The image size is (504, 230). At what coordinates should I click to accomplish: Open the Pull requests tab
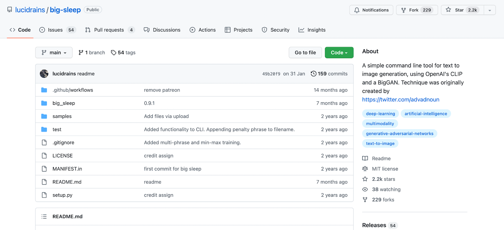pos(110,30)
